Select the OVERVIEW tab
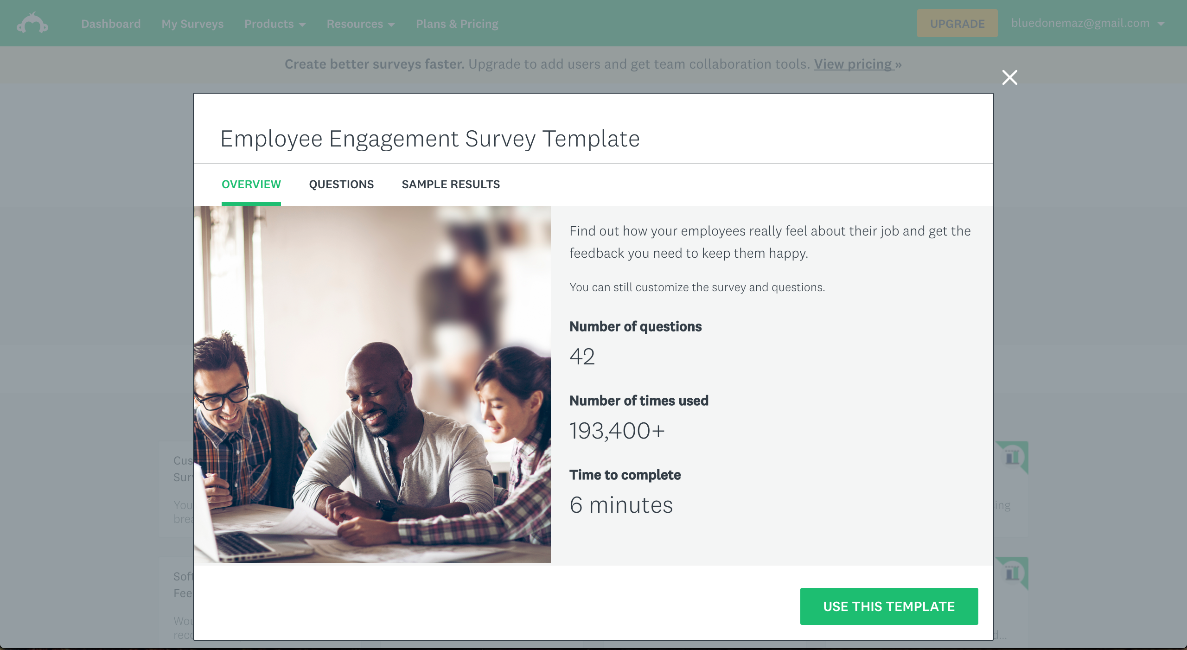This screenshot has width=1187, height=650. [x=251, y=185]
